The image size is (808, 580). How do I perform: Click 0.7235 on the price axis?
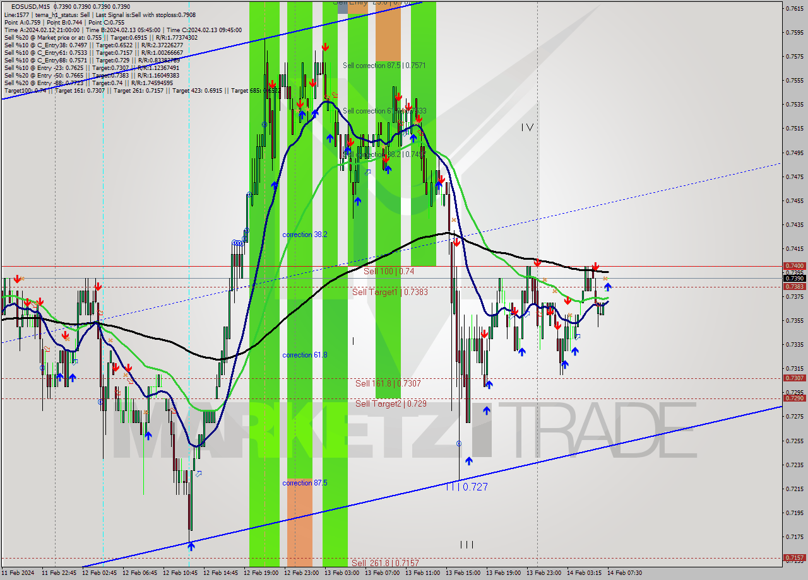(x=794, y=465)
